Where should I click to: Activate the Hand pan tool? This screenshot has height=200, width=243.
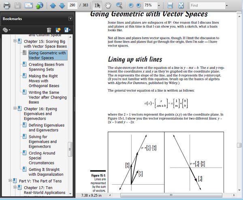click(x=108, y=6)
